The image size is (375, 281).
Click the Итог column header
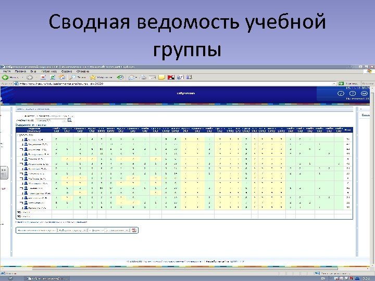pyautogui.click(x=347, y=130)
